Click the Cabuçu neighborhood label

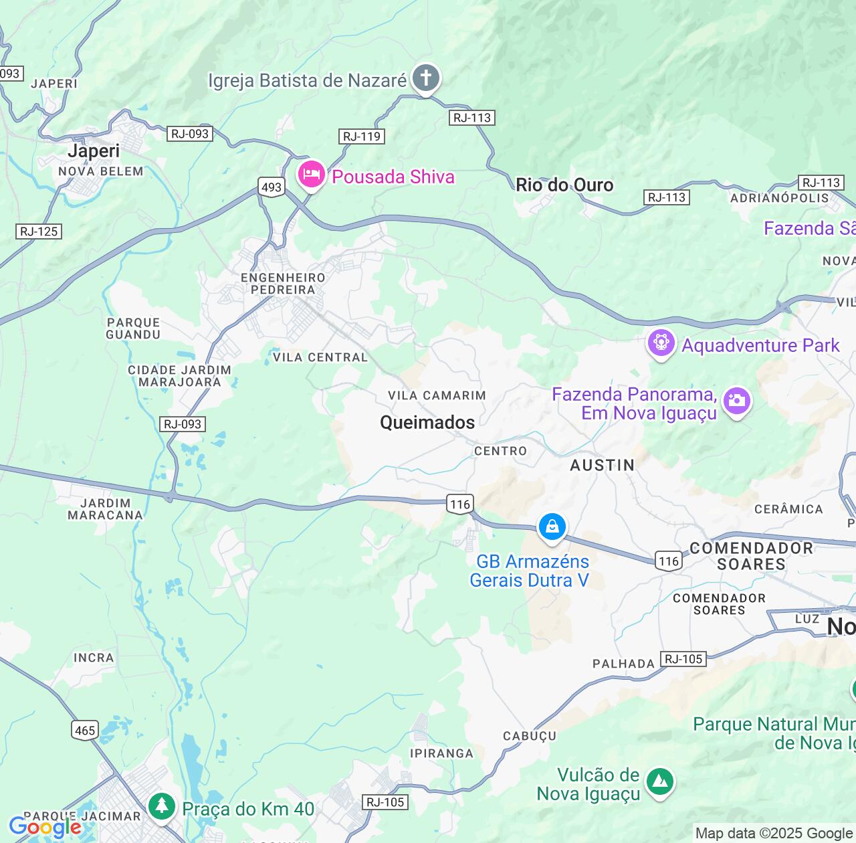click(529, 736)
